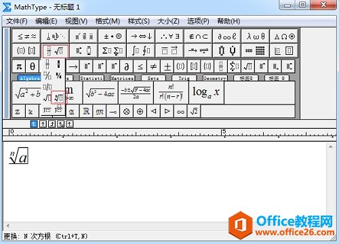339x244 pixels.
Task: Insert the quadratic formula expression
Action: tap(136, 93)
